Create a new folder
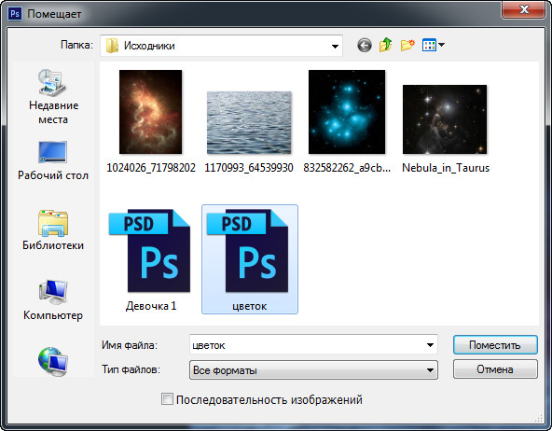The width and height of the screenshot is (552, 431). tap(407, 45)
